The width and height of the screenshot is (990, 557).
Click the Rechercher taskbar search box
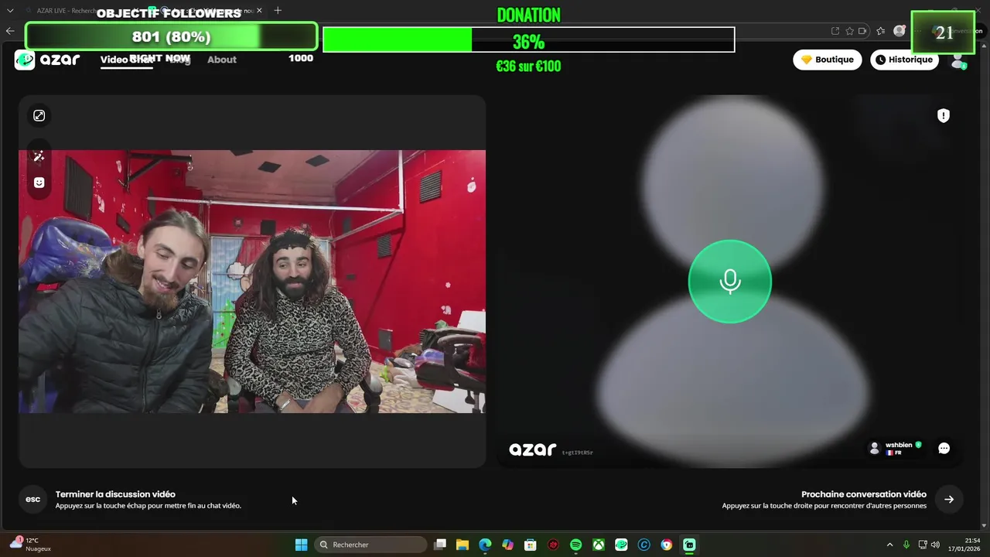[x=370, y=545]
